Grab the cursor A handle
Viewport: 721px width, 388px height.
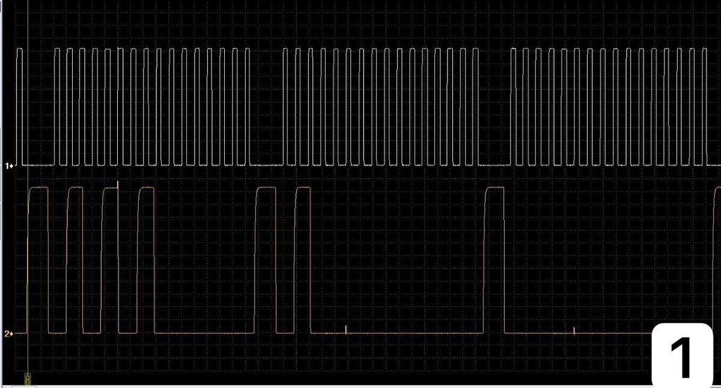[28, 376]
